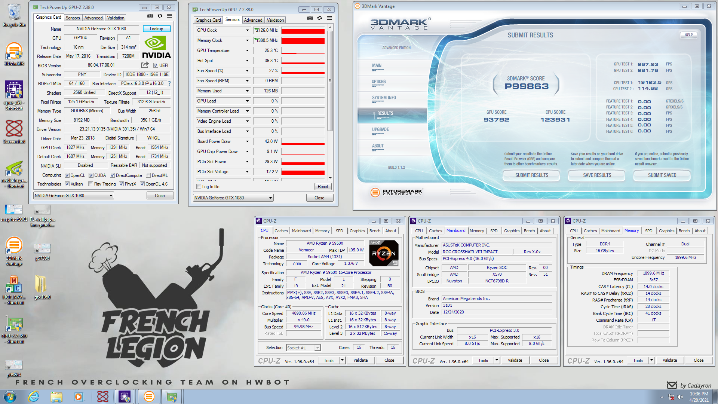Click the PCIe Slot Voltage graph bar
Viewport: 718px width, 404px height.
point(303,172)
